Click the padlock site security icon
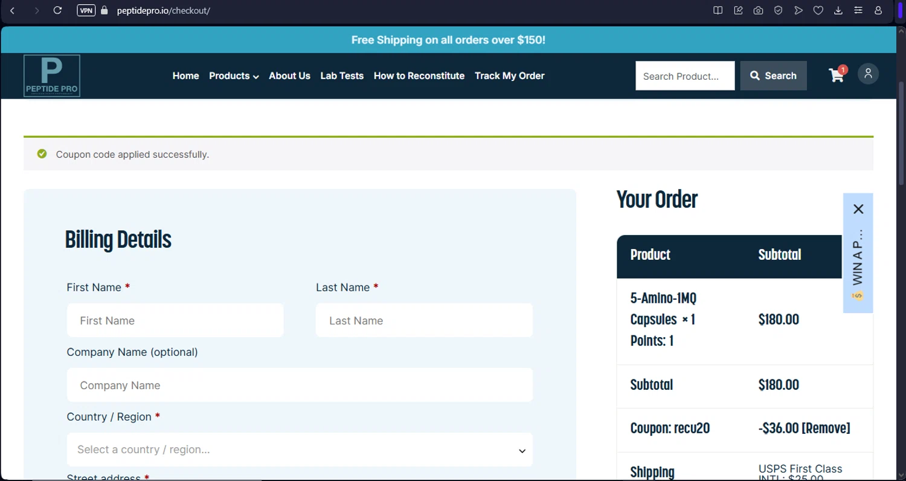This screenshot has width=906, height=481. click(x=104, y=10)
